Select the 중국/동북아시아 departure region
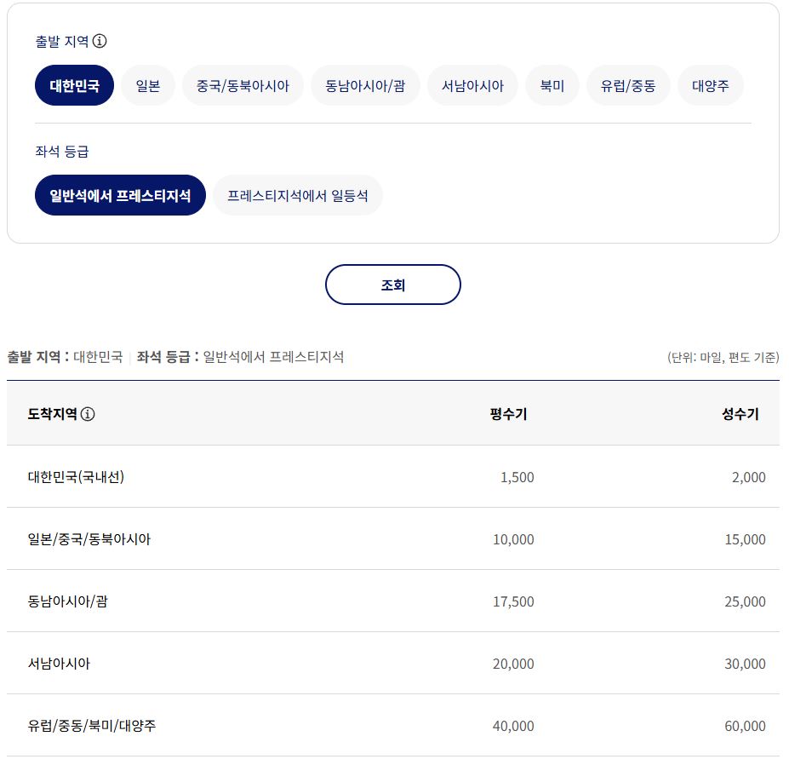This screenshot has width=789, height=765. click(243, 85)
